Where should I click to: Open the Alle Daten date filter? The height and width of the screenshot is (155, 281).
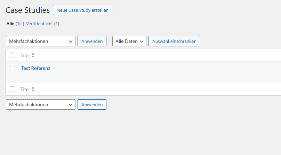pyautogui.click(x=129, y=41)
